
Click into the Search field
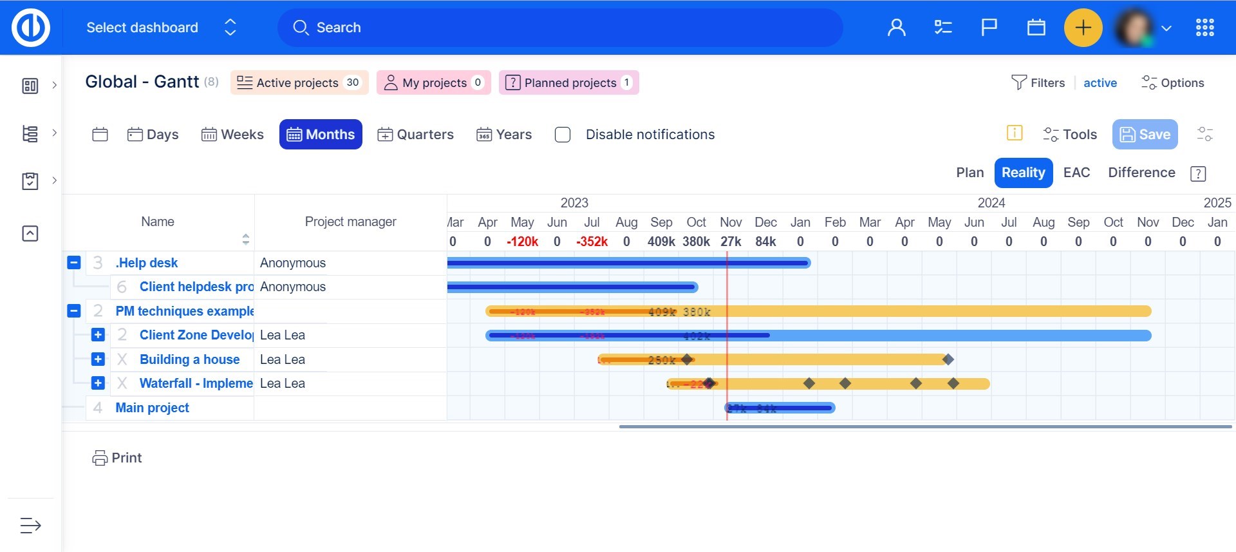[560, 28]
